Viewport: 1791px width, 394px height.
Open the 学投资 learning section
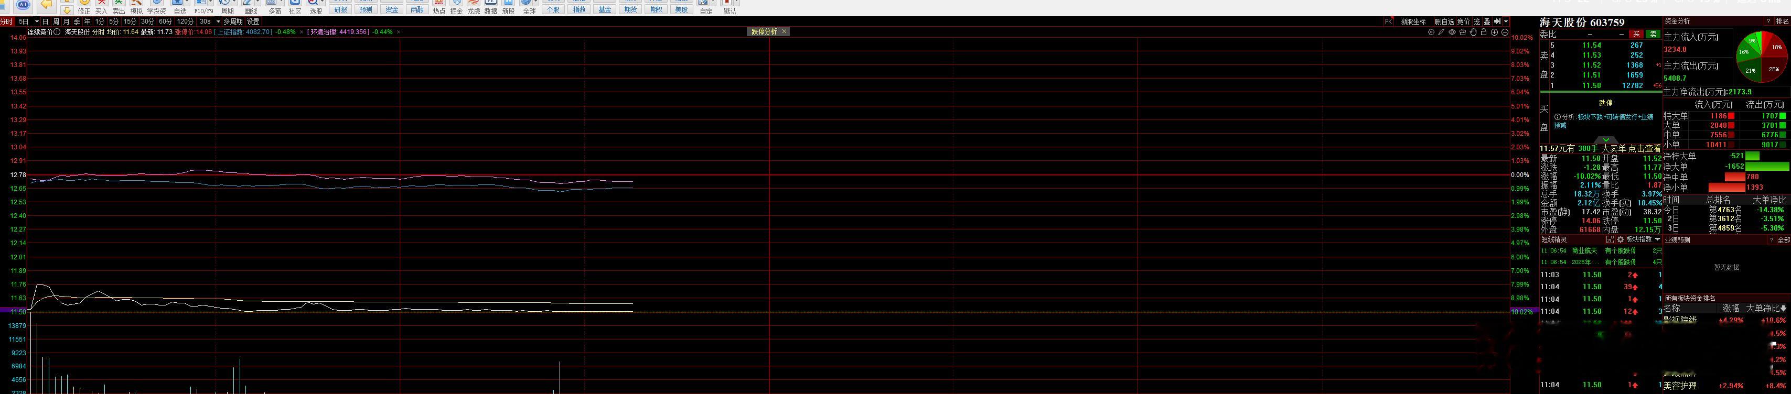(156, 7)
